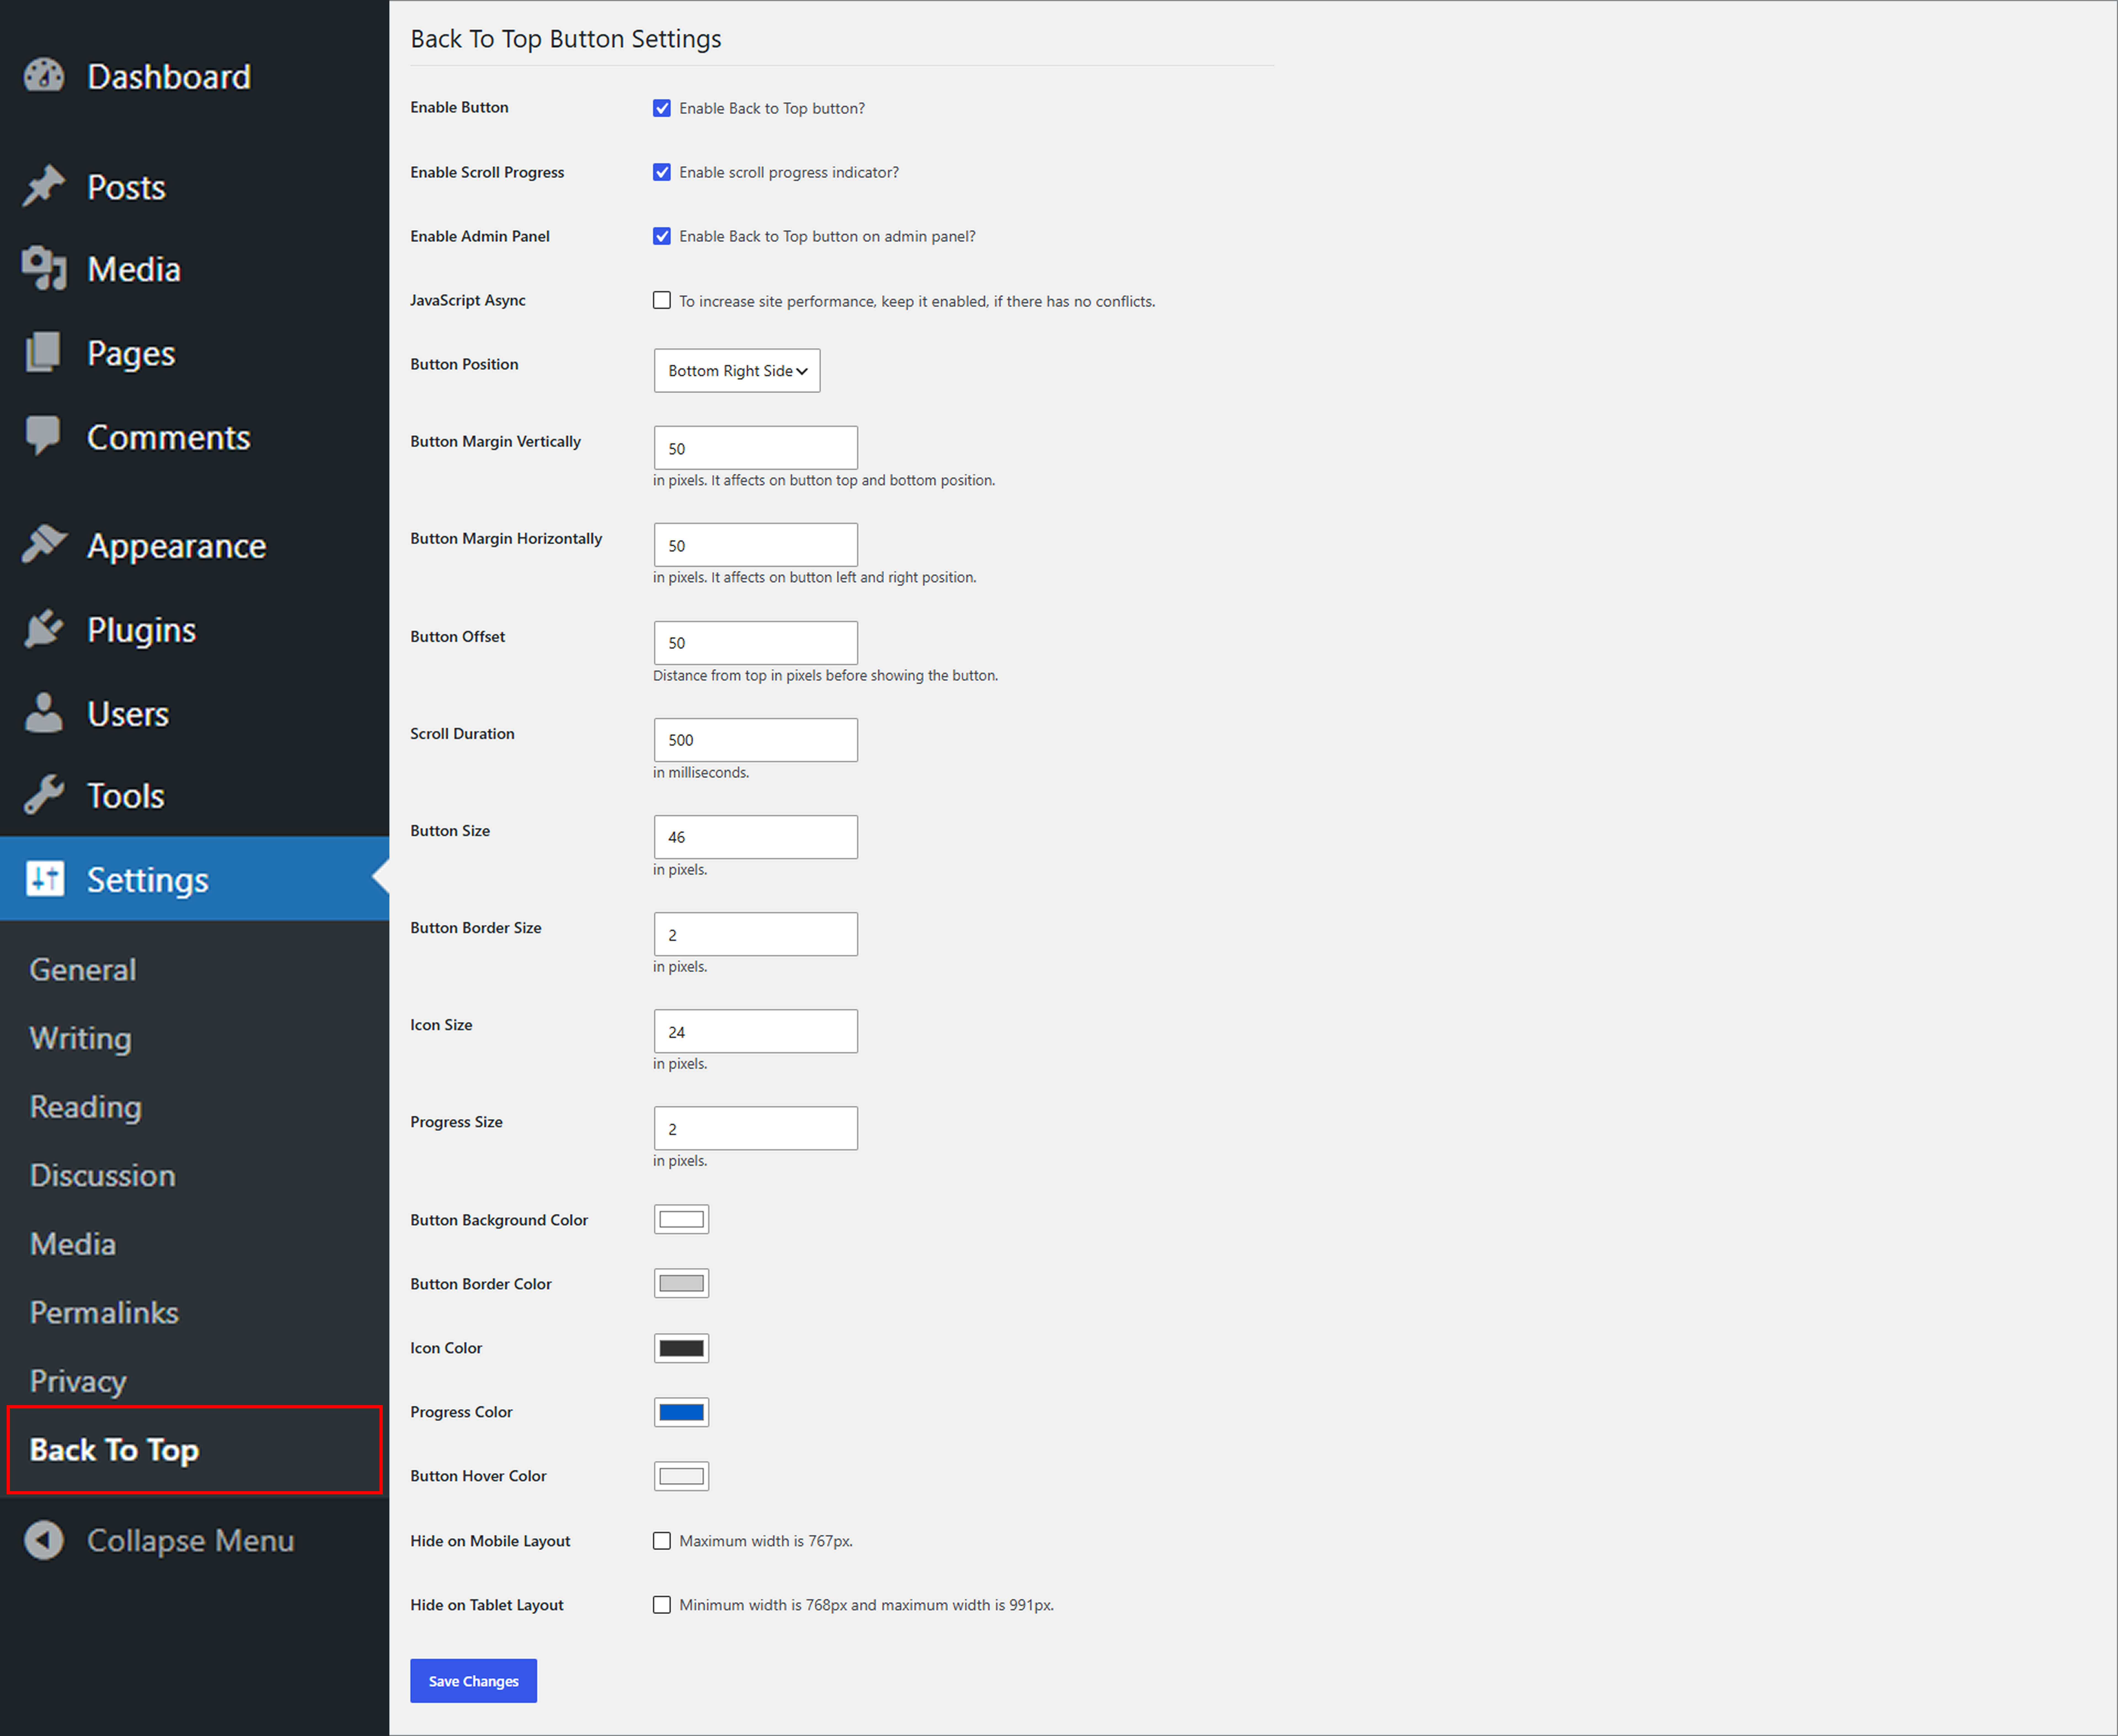The width and height of the screenshot is (2118, 1736).
Task: Click the Posts pushpin icon
Action: 44,186
